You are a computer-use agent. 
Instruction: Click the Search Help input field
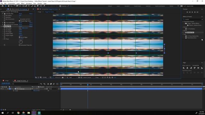coord(194,6)
